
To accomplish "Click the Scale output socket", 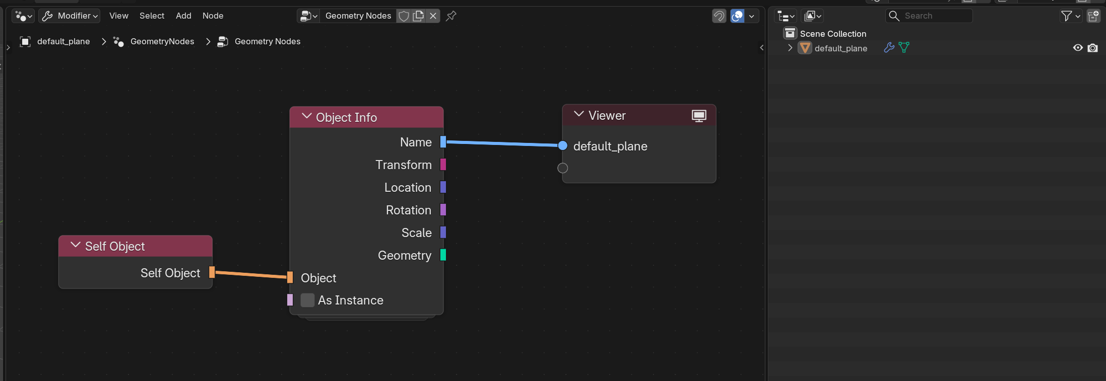I will point(443,233).
